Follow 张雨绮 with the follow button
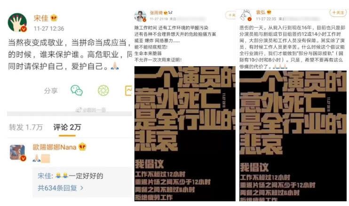 point(231,15)
